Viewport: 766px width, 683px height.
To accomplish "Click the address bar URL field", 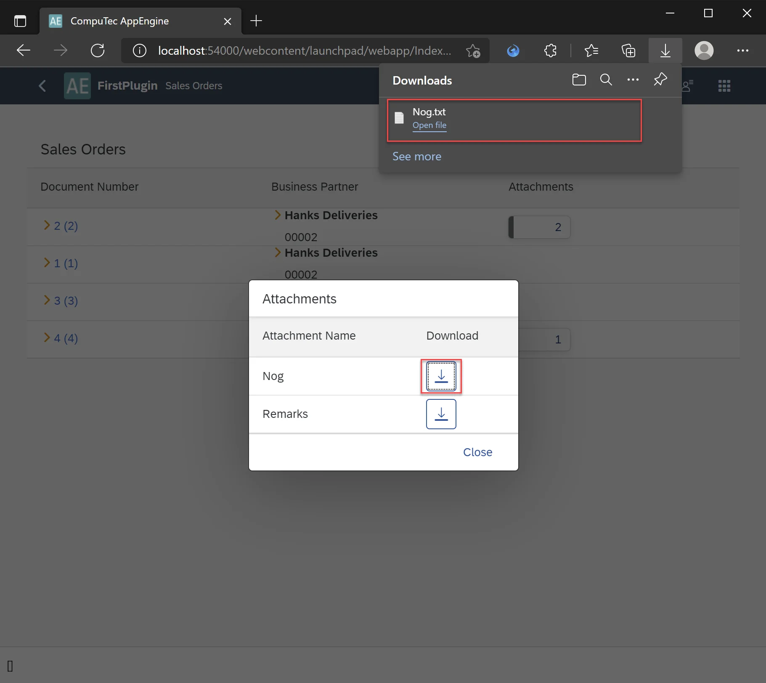I will pyautogui.click(x=304, y=51).
